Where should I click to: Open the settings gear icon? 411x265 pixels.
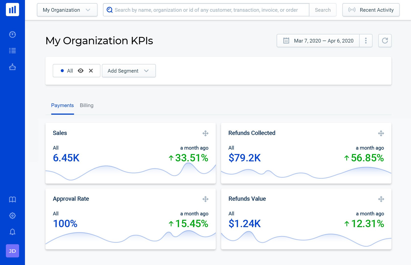(12, 215)
